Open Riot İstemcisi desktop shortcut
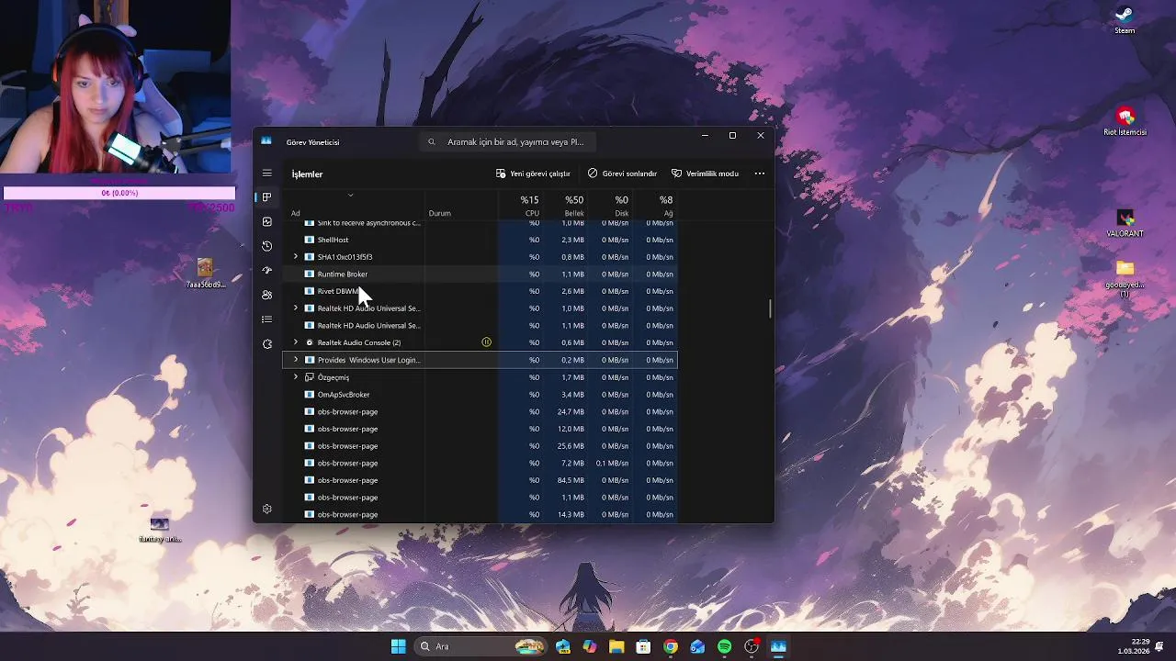Screen dimensions: 1176x661 (x=1125, y=121)
